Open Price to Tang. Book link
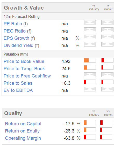This screenshot has width=114, height=148. (x=24, y=69)
